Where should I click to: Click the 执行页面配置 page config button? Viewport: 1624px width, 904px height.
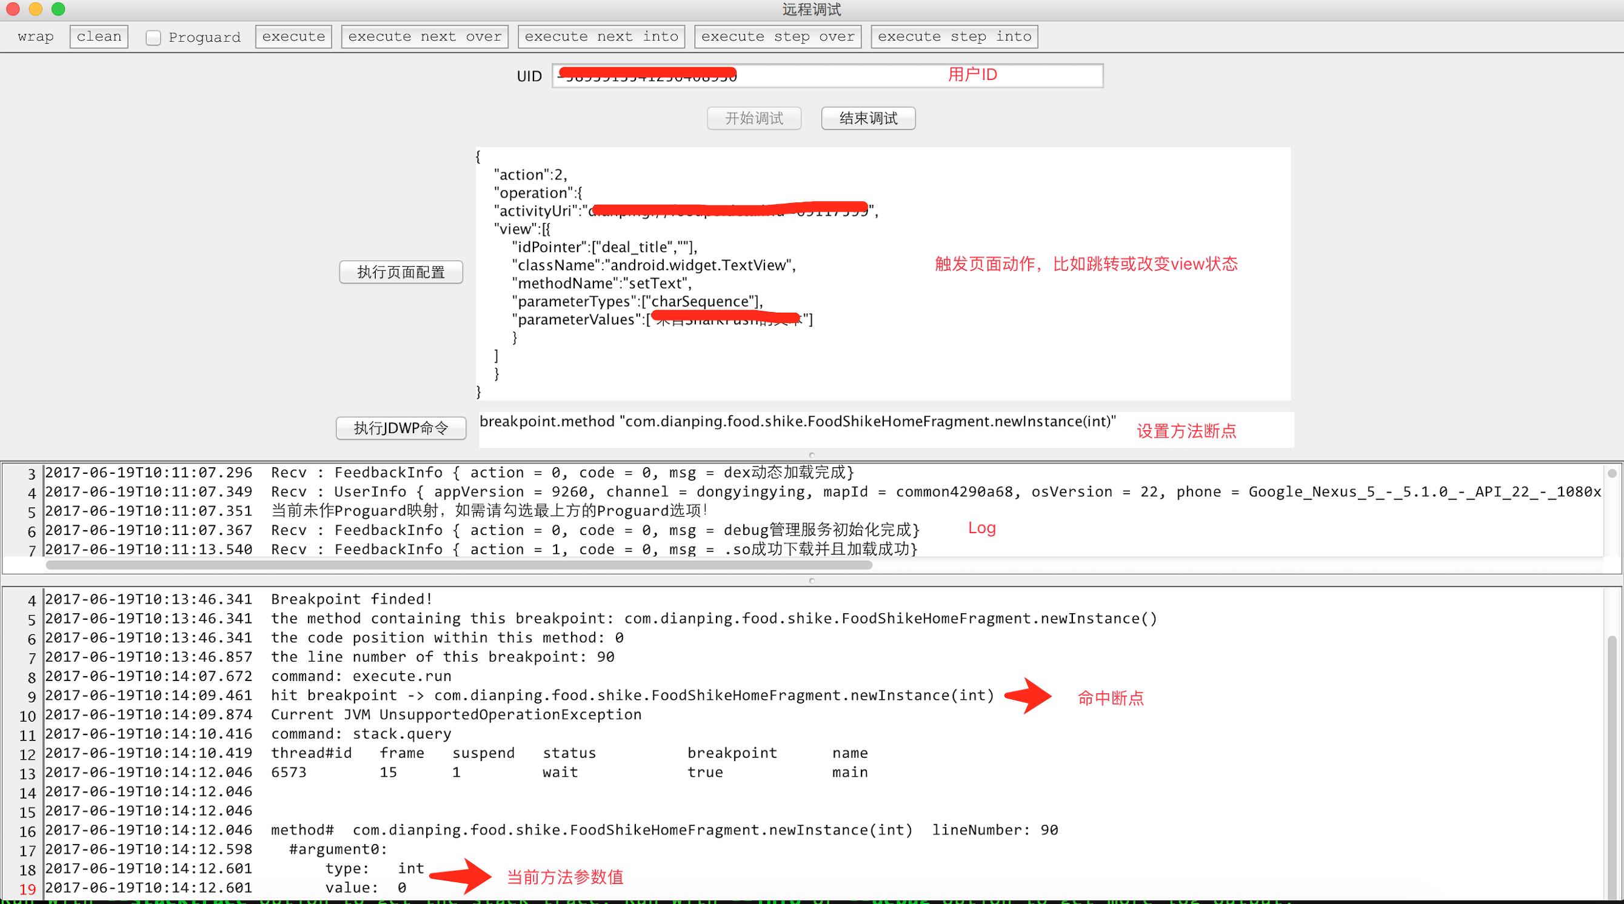[401, 271]
